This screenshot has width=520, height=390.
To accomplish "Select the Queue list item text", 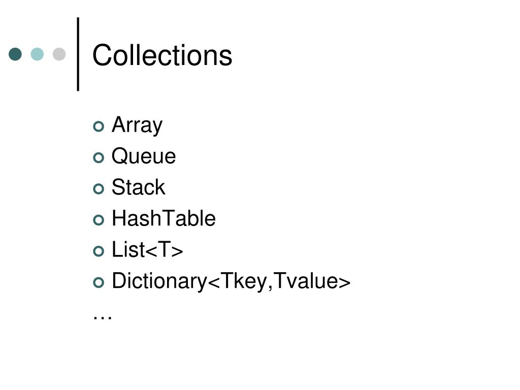I will click(144, 156).
